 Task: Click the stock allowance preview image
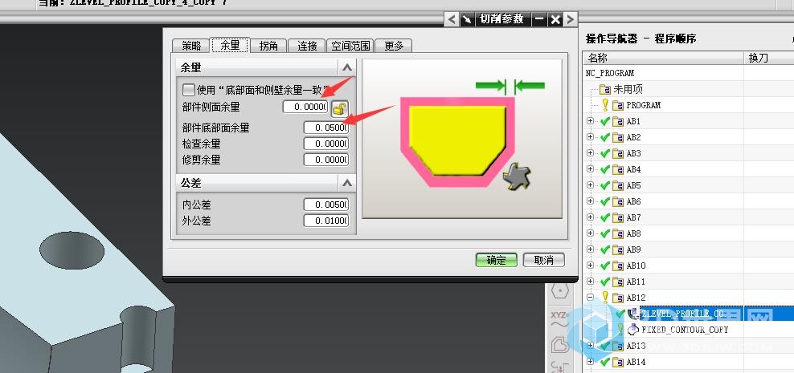462,139
